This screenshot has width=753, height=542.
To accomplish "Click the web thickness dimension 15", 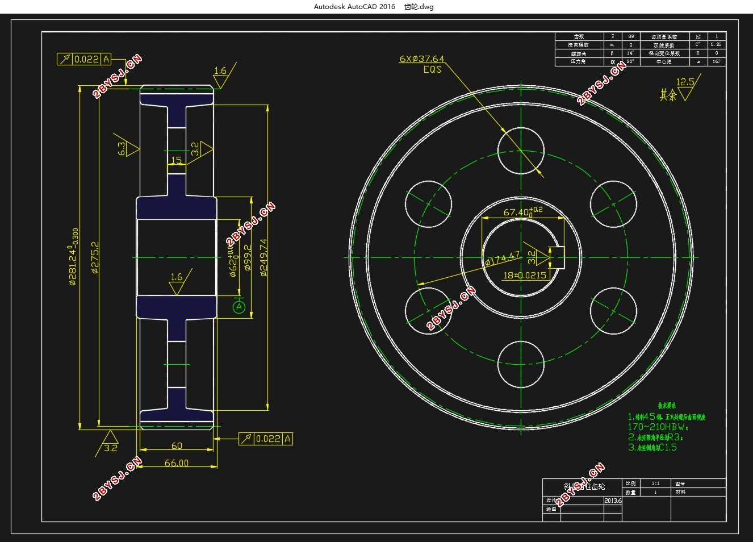I will click(x=176, y=161).
